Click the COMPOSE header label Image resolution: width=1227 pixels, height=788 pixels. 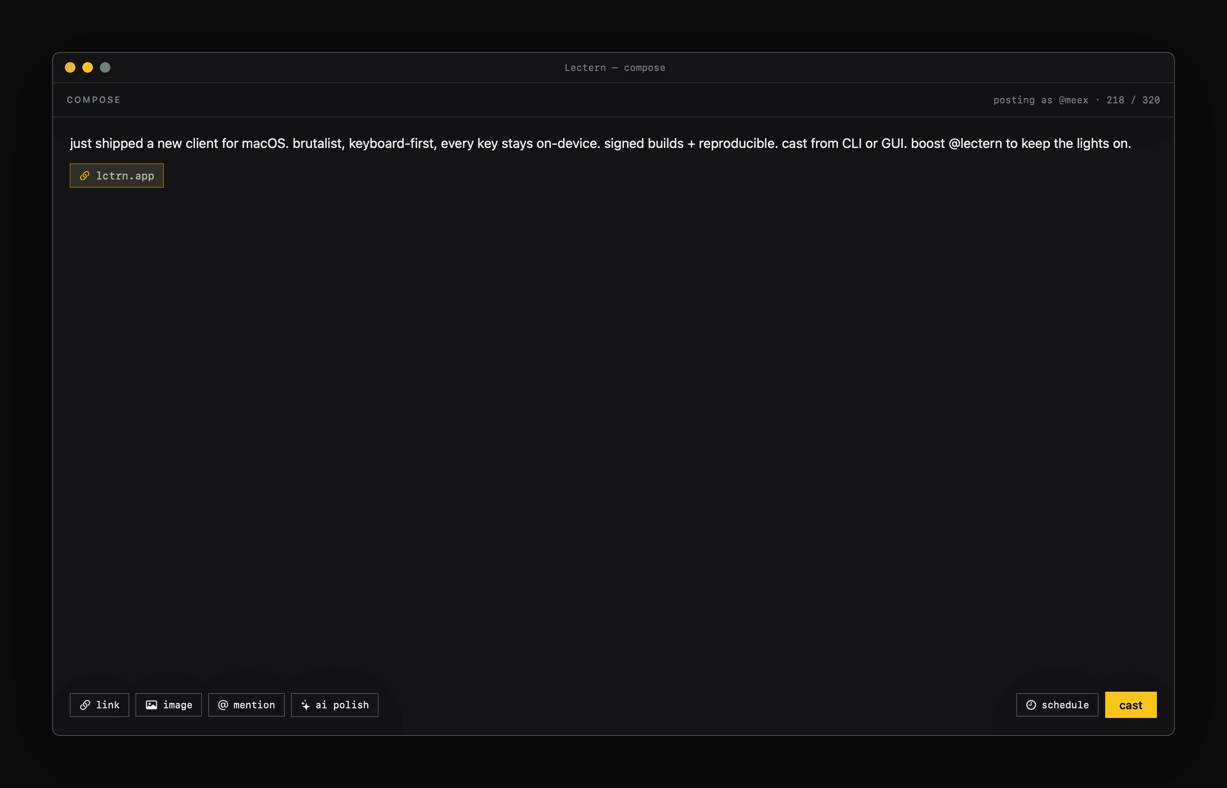94,100
